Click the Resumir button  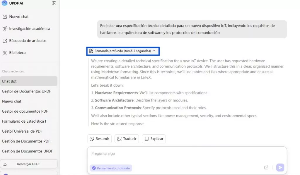coord(99,139)
